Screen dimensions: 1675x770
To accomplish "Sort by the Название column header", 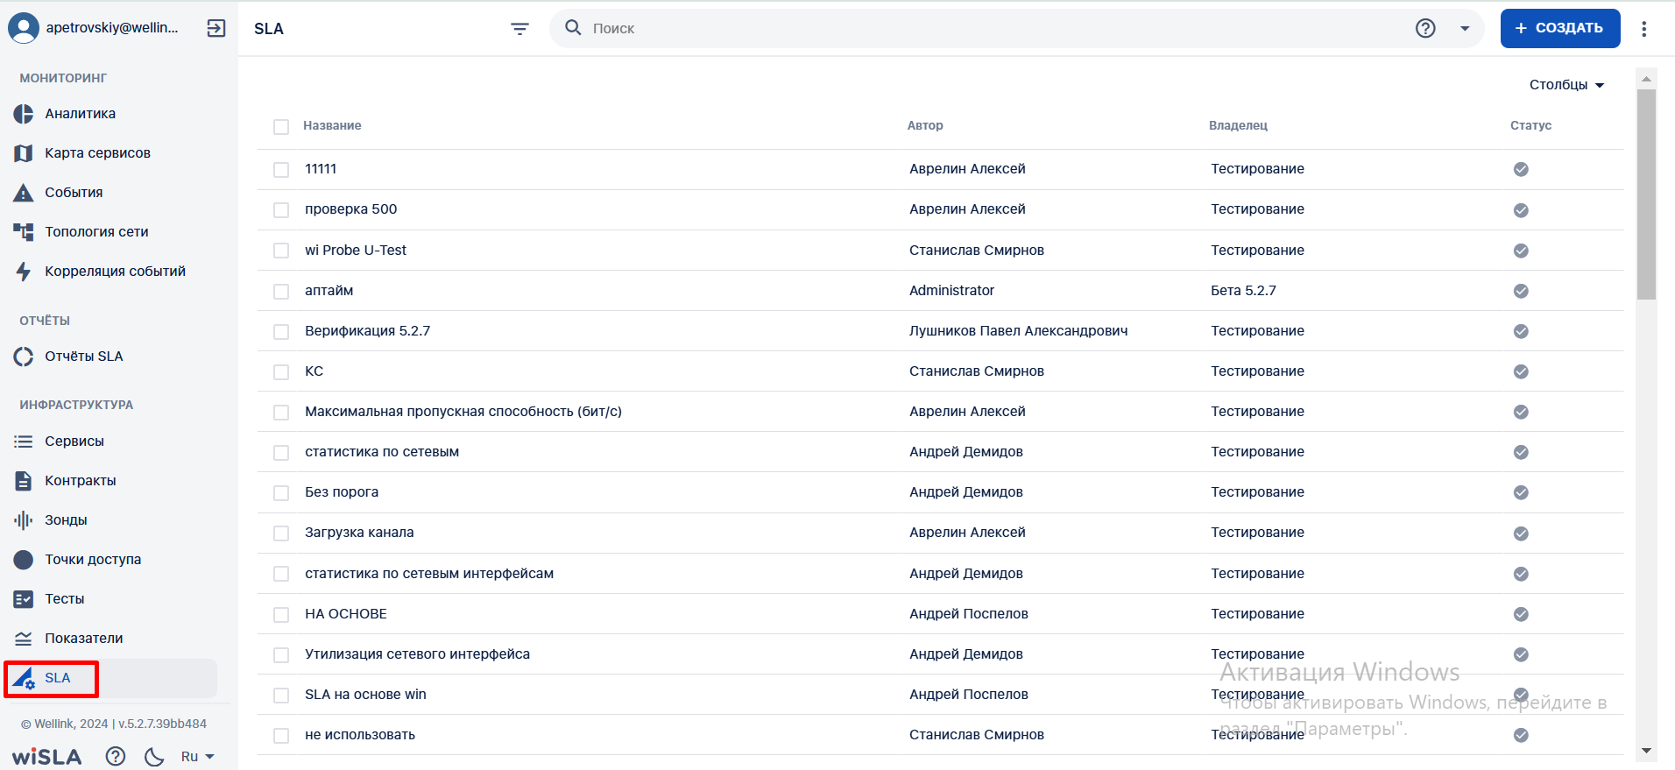I will (x=332, y=126).
